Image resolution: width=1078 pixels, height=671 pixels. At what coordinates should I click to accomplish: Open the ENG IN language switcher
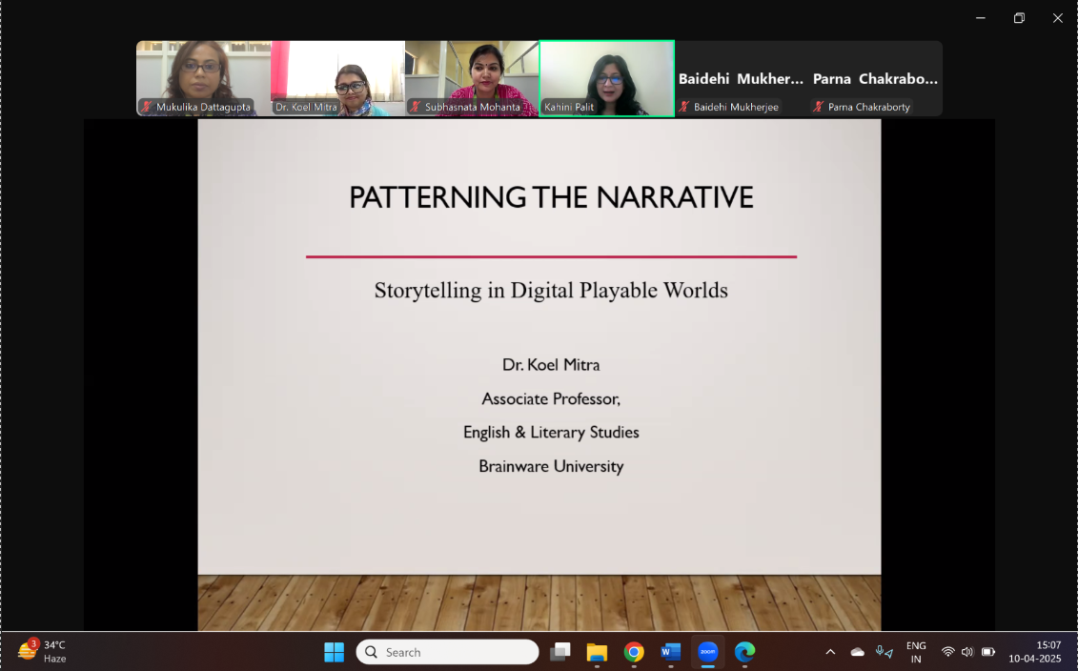916,652
